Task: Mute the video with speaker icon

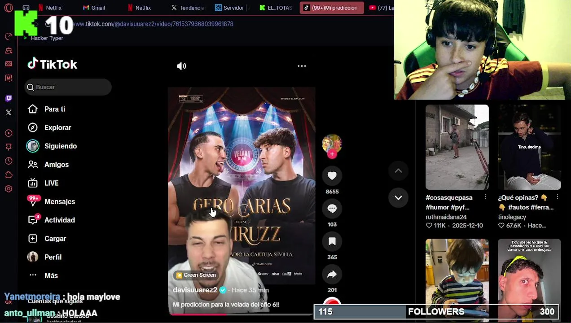Action: [181, 66]
